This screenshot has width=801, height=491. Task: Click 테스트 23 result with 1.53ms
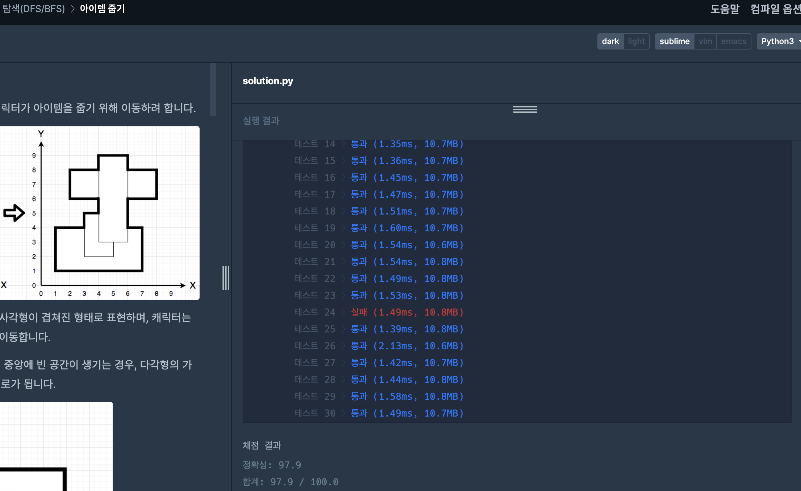click(379, 295)
